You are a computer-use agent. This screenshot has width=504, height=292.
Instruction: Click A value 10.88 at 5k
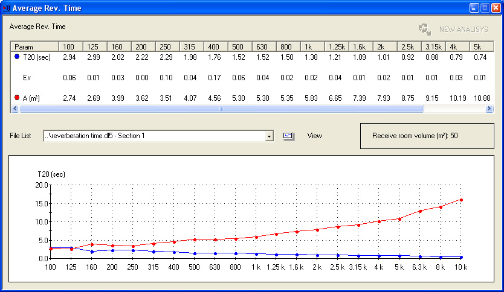(x=482, y=98)
